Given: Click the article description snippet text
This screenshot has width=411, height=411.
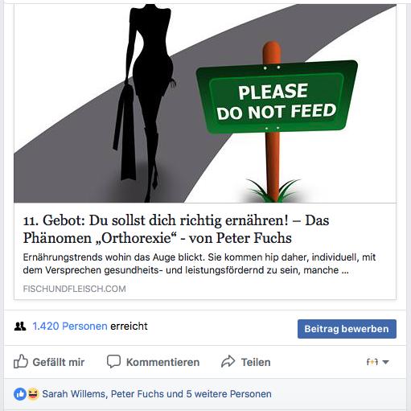Looking at the screenshot, I should point(199,264).
